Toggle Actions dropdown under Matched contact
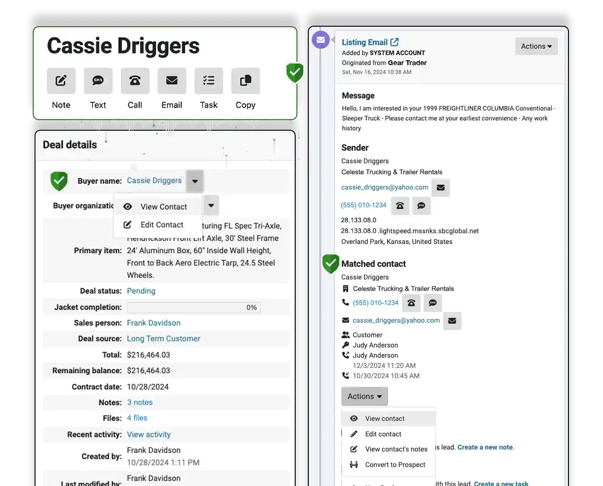This screenshot has height=486, width=603. pyautogui.click(x=364, y=397)
